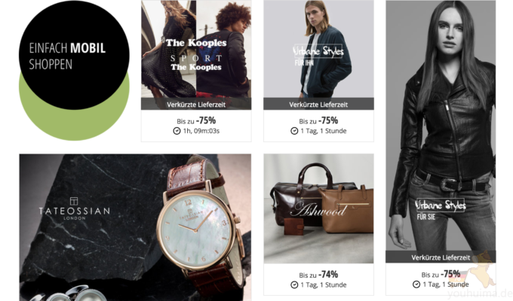Click Verkürzte Lieferzeit label on The Kooples
This screenshot has width=513, height=301.
pos(196,105)
